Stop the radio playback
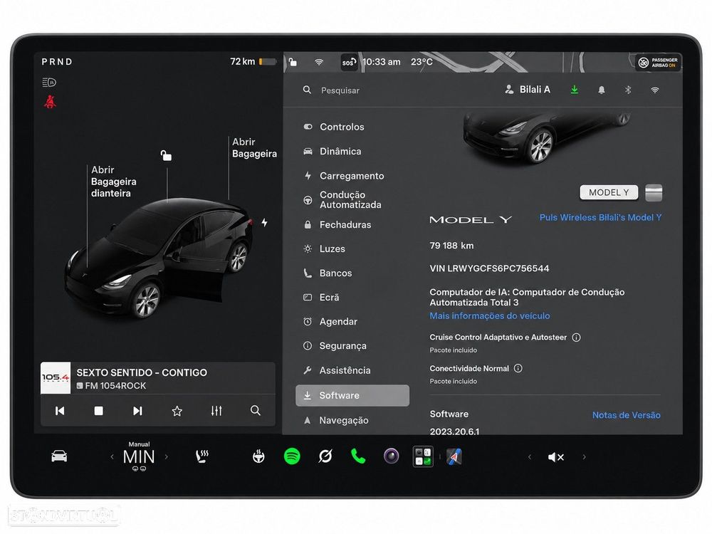712x534 pixels. (x=98, y=411)
